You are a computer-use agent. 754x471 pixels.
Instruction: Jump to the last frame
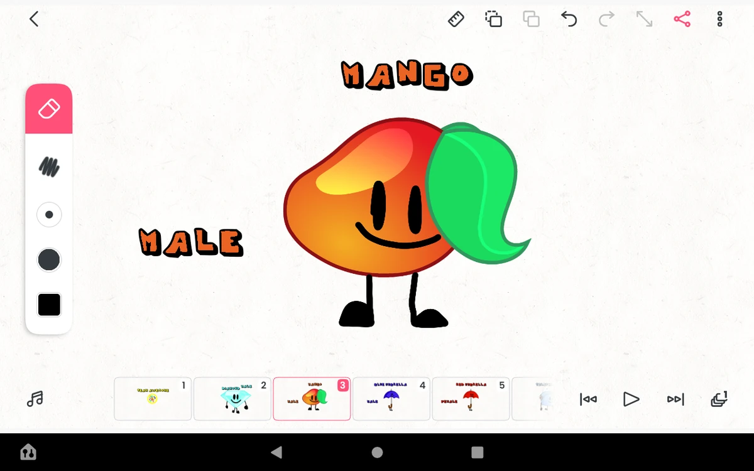point(675,399)
